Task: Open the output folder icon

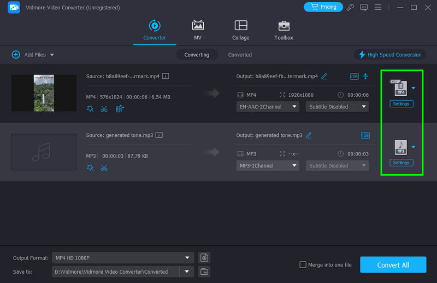Action: [x=204, y=272]
